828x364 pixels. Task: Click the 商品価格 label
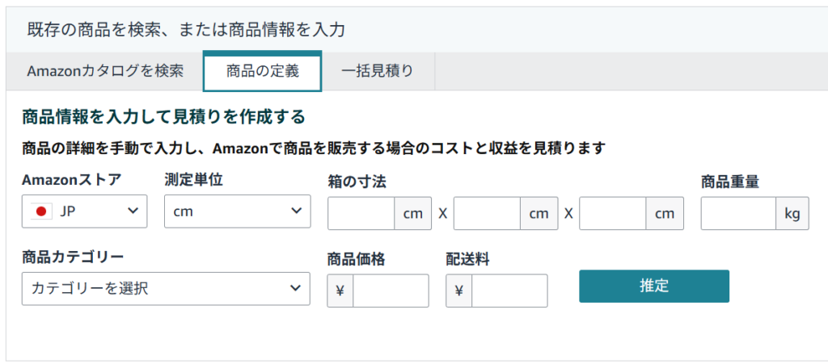[x=357, y=259]
